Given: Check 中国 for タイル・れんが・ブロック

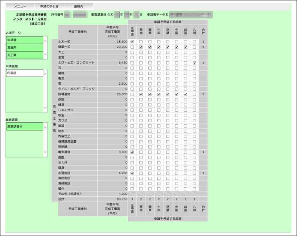Looking at the screenshot, I should (x=176, y=89).
